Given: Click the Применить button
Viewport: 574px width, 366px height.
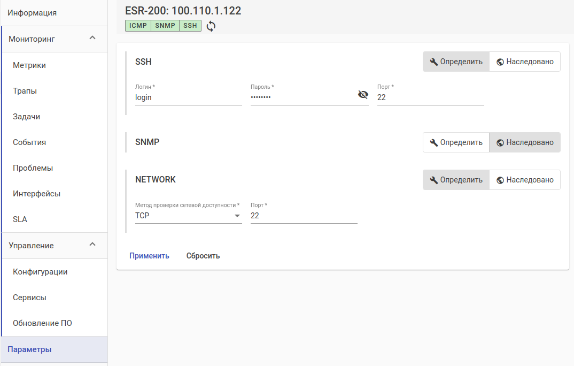Looking at the screenshot, I should [149, 256].
